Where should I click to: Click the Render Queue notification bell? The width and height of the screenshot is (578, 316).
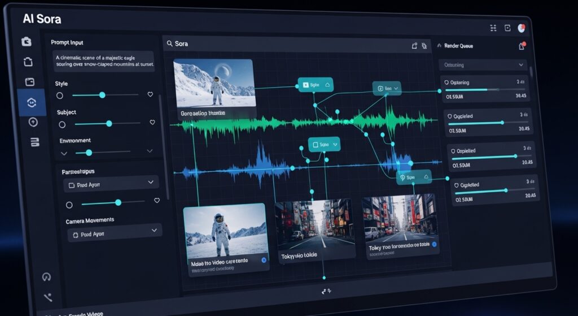click(522, 46)
